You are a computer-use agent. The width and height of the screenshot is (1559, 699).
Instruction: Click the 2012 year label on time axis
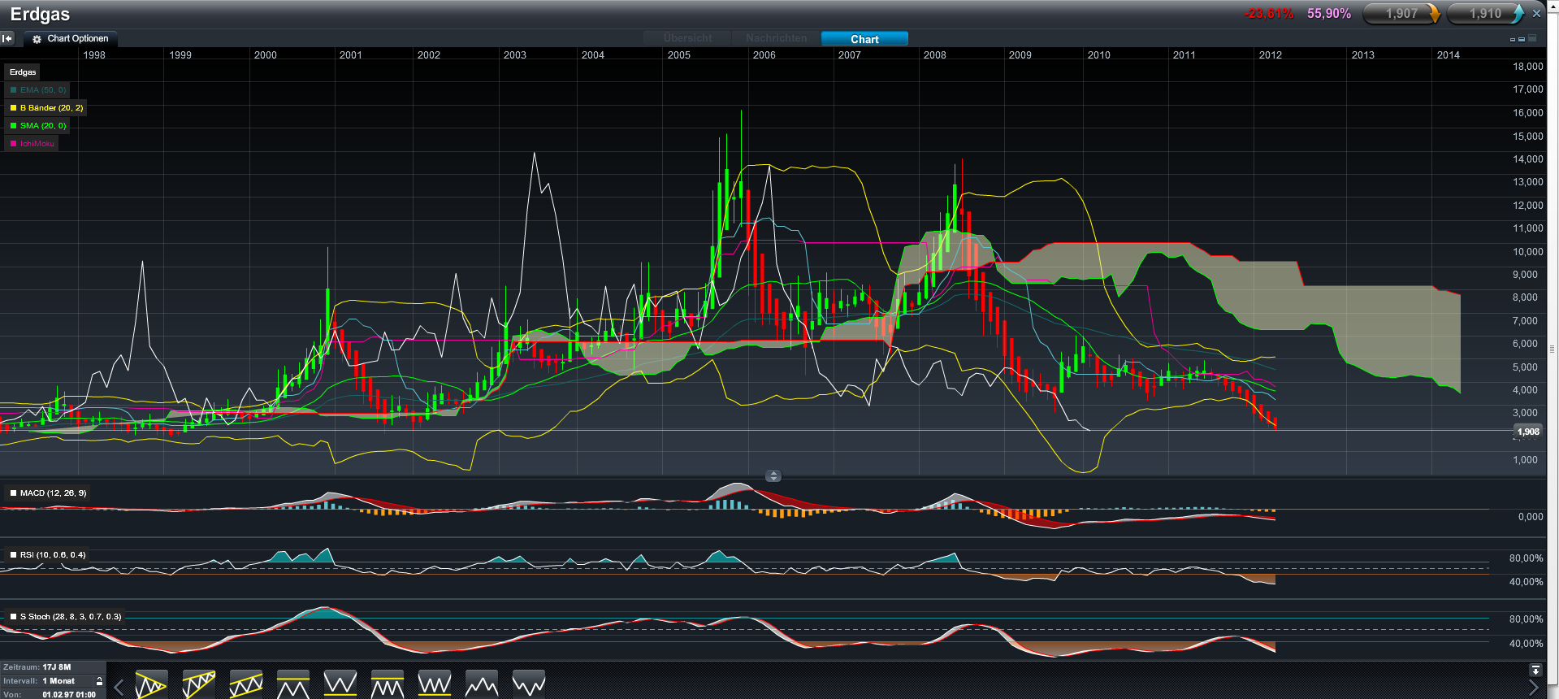point(1271,55)
